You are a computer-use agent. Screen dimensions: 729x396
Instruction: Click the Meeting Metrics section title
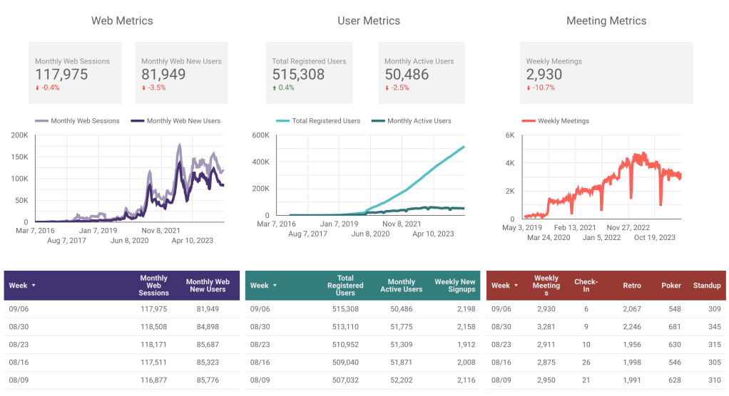[x=606, y=21]
